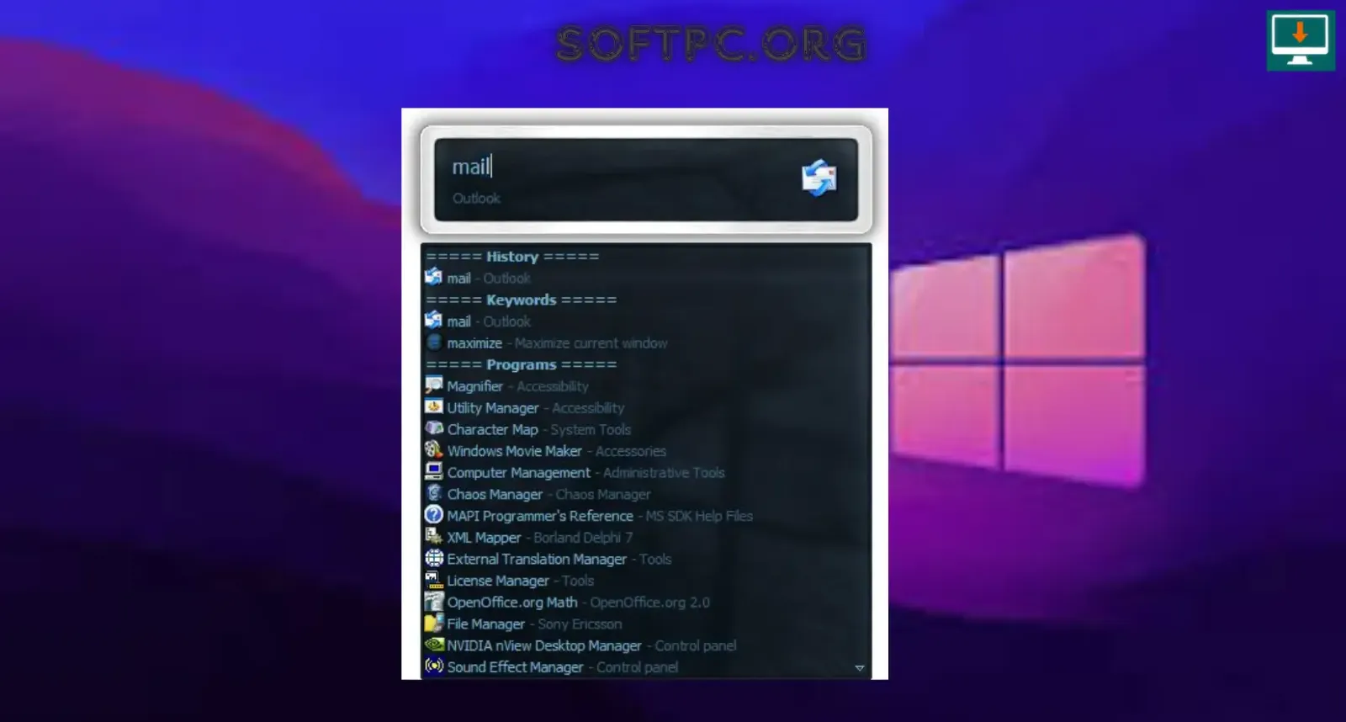Click the File Manager icon
The height and width of the screenshot is (722, 1346).
pos(434,624)
